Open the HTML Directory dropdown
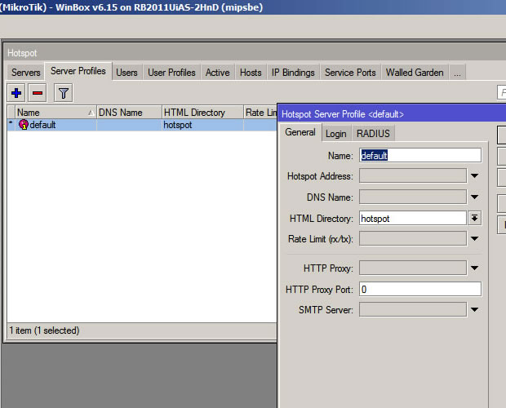Viewport: 506px width, 408px height. click(x=474, y=219)
